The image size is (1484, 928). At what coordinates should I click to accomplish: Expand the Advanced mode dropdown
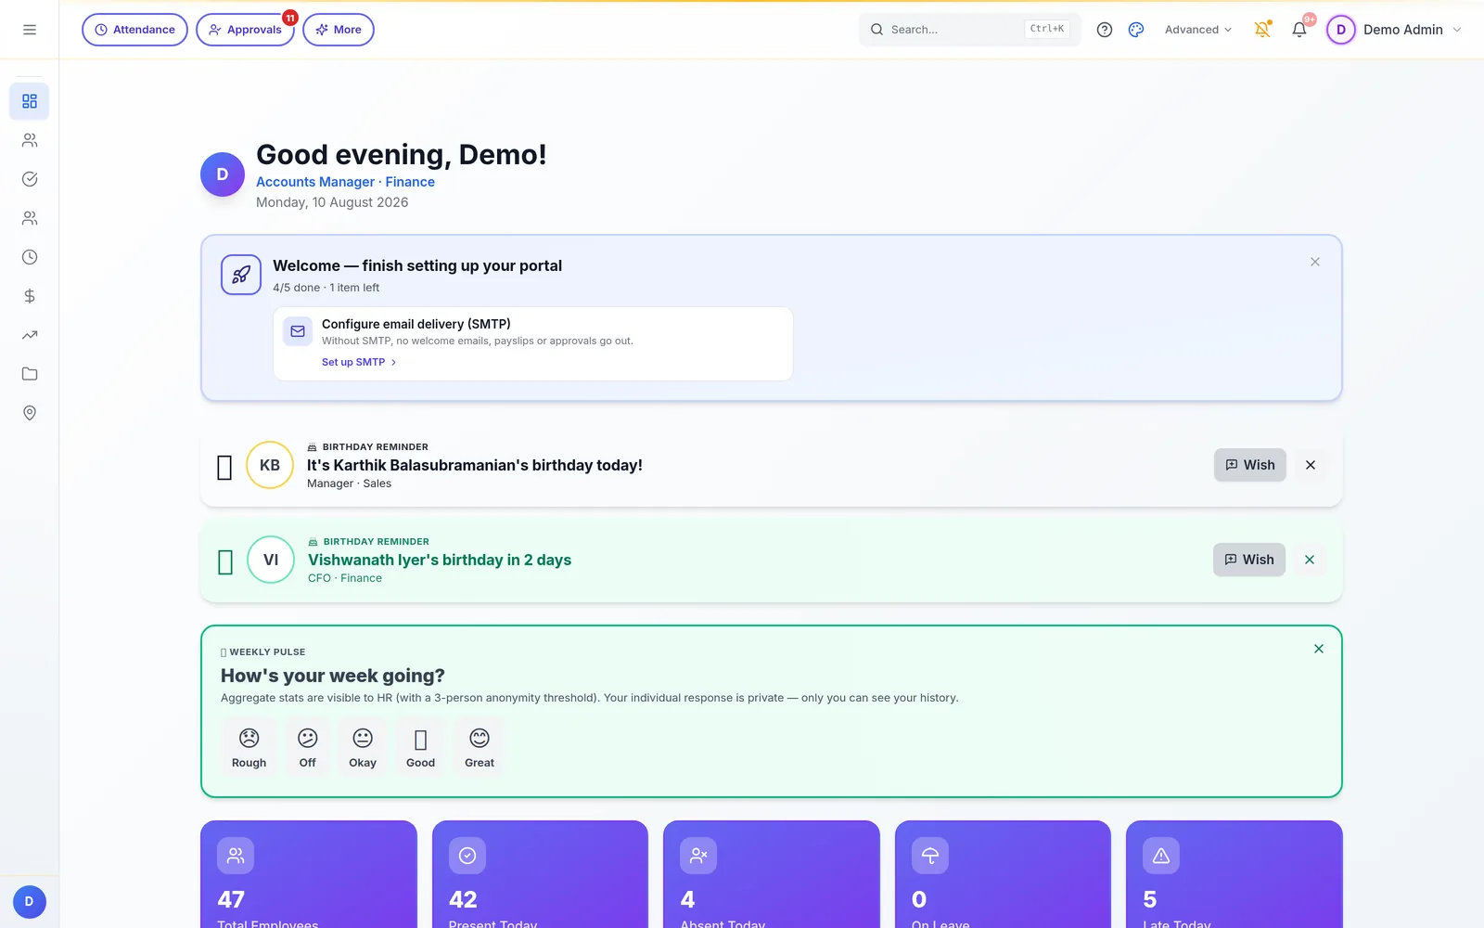(1198, 30)
